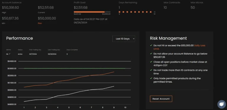Click the Data as of timestamp text
The image size is (227, 110).
coord(90,21)
